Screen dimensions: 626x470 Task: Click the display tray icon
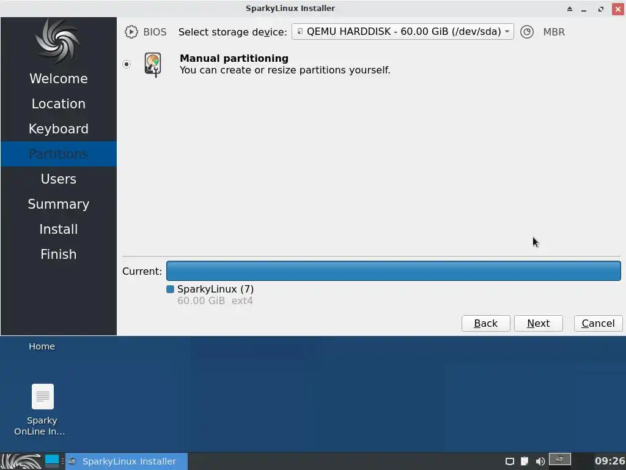(x=509, y=461)
